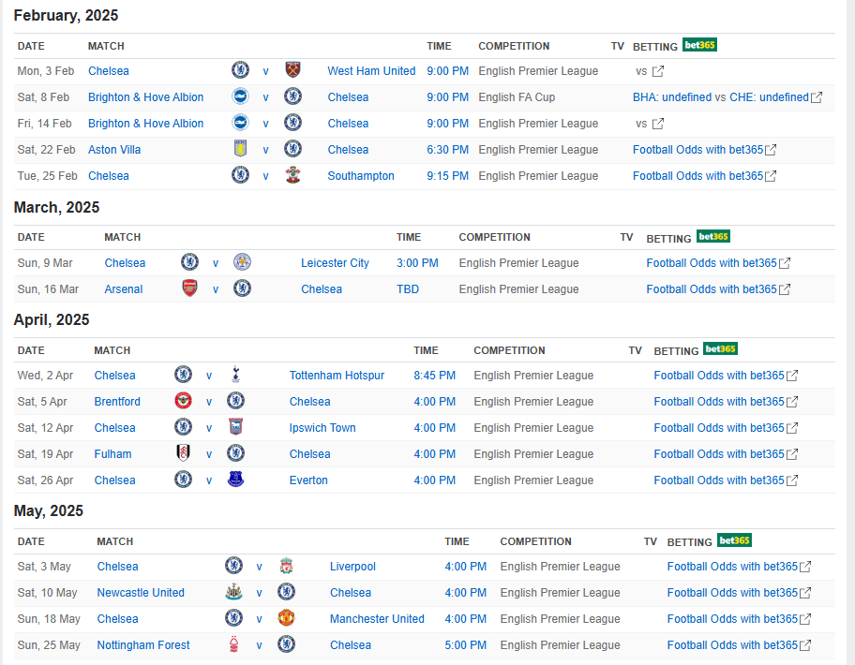Open the Fulham team link
Screen dimensions: 855x665
click(112, 453)
